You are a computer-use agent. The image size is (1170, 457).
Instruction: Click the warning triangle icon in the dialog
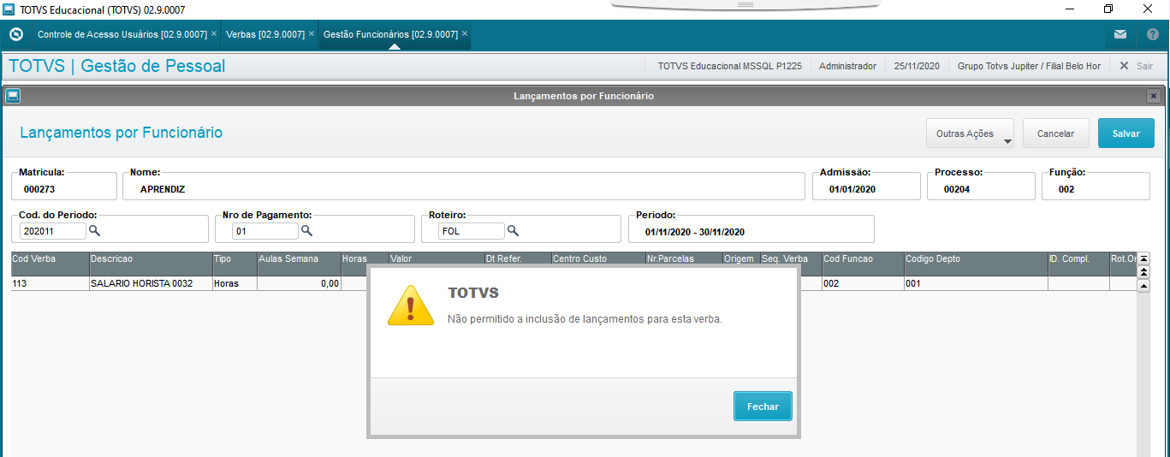click(411, 305)
